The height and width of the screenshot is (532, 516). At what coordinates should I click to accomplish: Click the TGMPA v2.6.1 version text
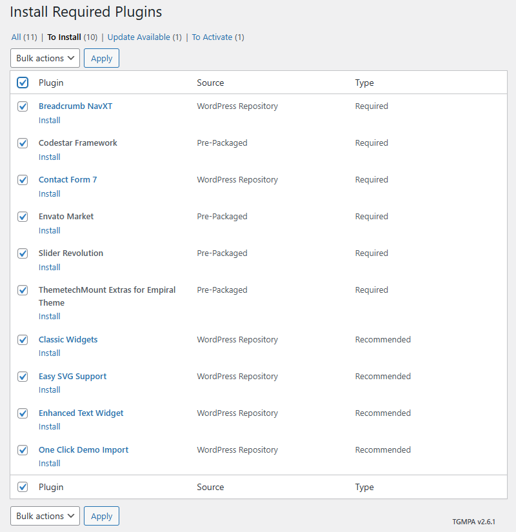(473, 522)
